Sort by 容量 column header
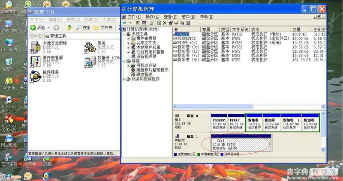 point(301,30)
